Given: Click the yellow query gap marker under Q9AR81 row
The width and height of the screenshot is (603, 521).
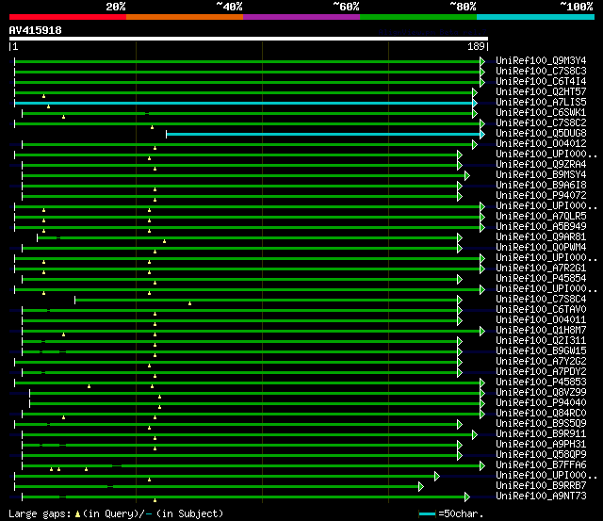Looking at the screenshot, I should [x=164, y=241].
